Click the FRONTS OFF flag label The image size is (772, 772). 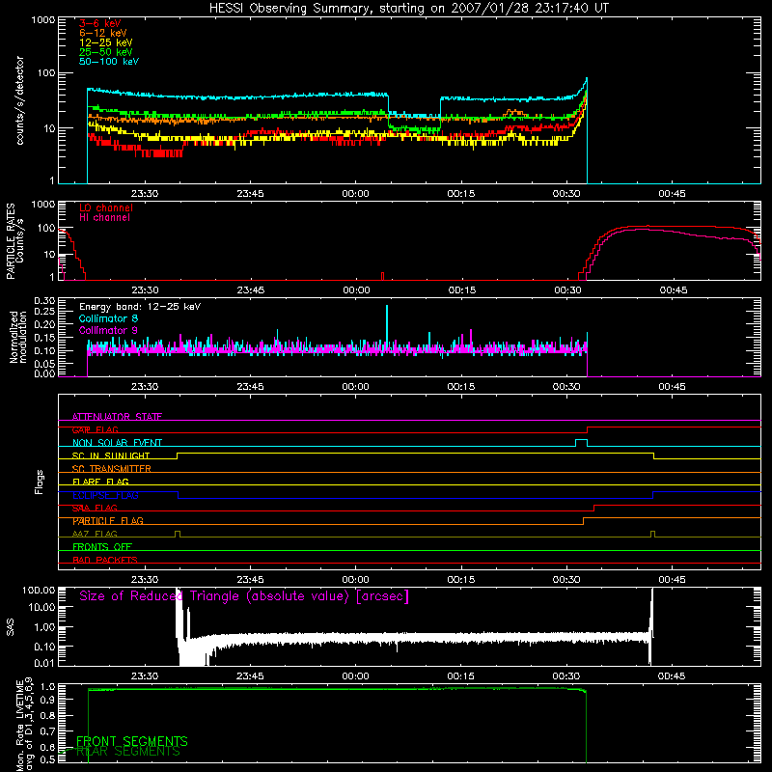(x=102, y=547)
